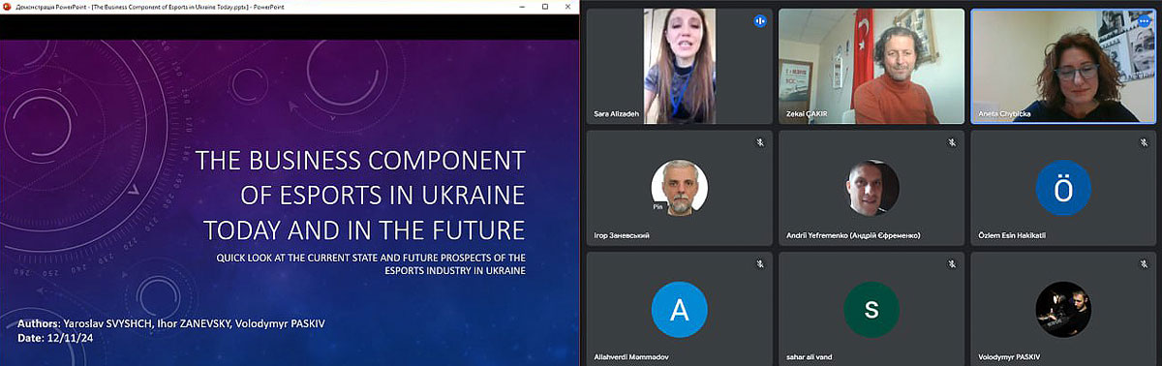Click Volodymyr PASKIV's dark profile photo
Screen dimensions: 1162x366
[x=1063, y=309]
